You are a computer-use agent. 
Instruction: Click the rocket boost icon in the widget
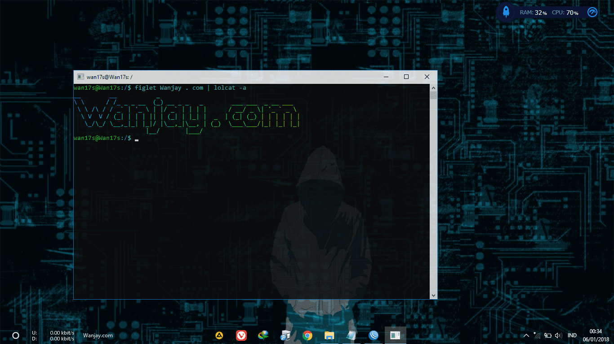[x=506, y=12]
